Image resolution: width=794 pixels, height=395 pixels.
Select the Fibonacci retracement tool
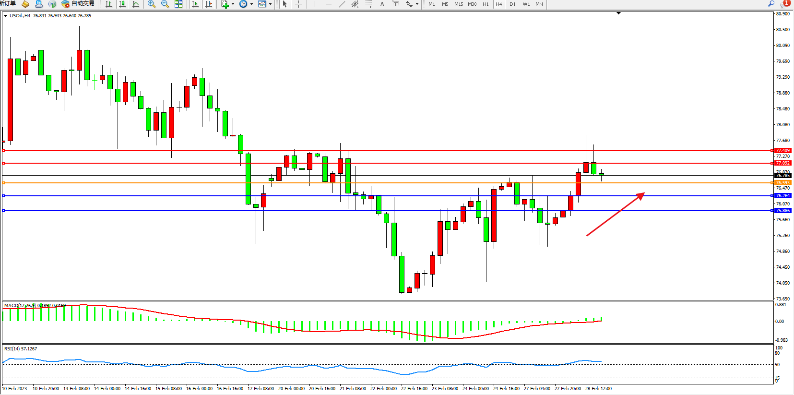click(368, 4)
